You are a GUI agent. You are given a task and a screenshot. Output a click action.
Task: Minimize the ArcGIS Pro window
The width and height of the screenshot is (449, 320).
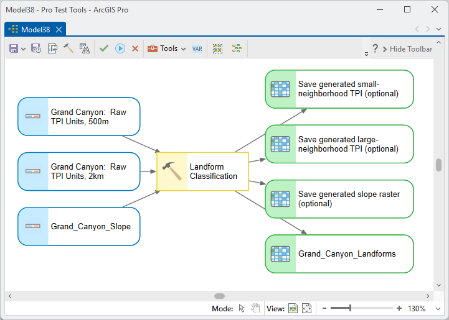click(x=380, y=9)
